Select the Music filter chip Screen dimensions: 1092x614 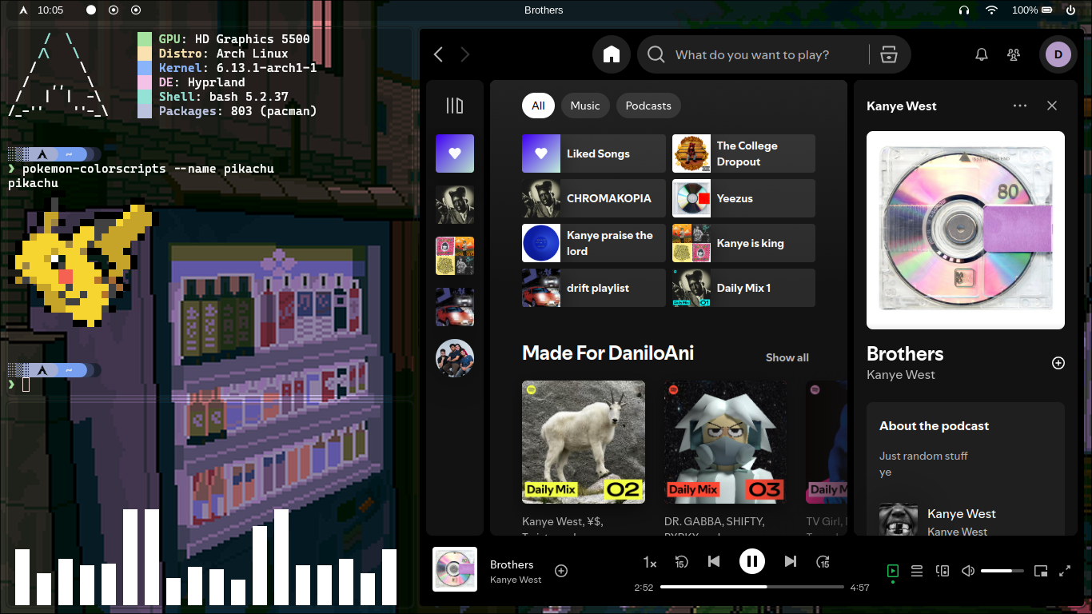(584, 106)
